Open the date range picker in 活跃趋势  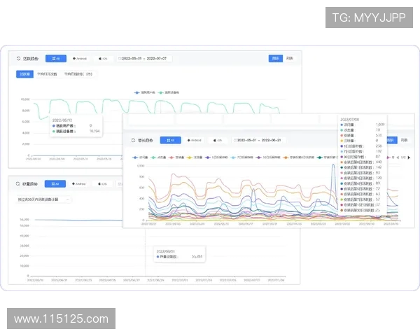147,59
